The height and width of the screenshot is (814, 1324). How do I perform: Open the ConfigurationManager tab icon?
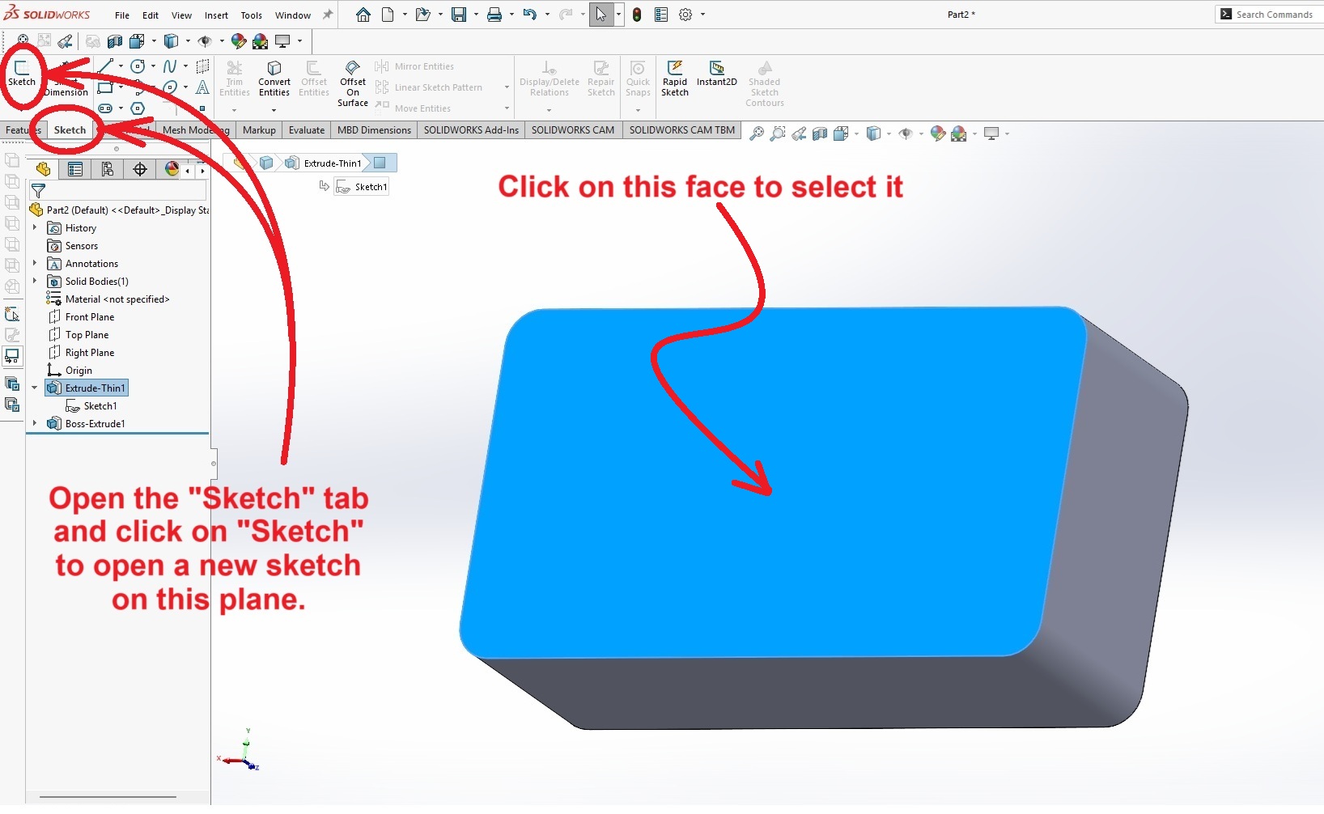click(107, 168)
